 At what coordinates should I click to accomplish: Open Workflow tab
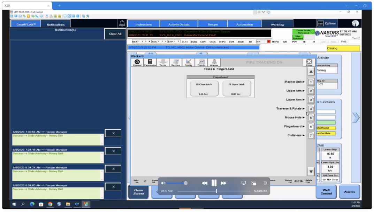click(x=277, y=24)
